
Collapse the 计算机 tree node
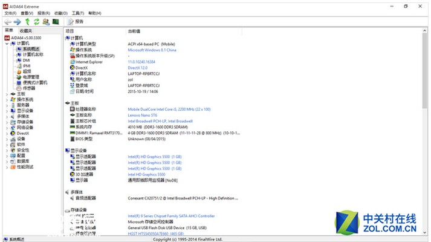point(7,44)
